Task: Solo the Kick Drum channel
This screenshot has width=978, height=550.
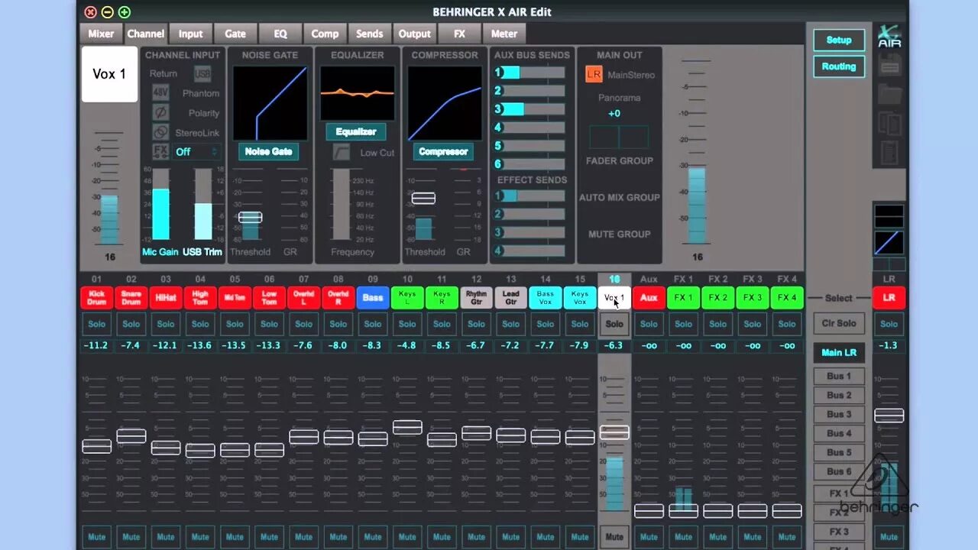Action: pyautogui.click(x=96, y=324)
